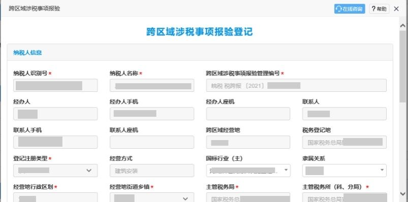
Task: Click the 纳税人识别号 input field
Action: [x=55, y=86]
